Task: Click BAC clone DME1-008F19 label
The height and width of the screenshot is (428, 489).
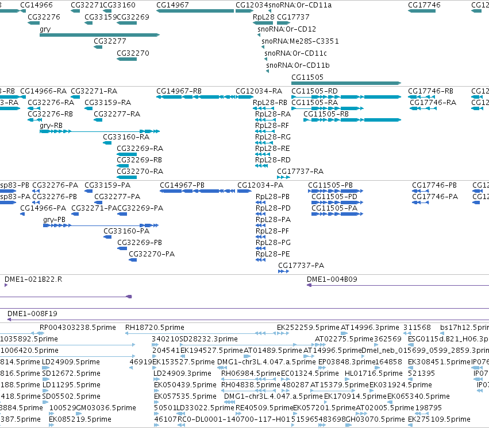Action: [x=32, y=314]
